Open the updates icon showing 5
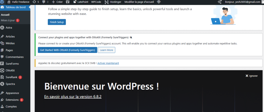This screenshot has height=112, width=264. click(x=34, y=2)
